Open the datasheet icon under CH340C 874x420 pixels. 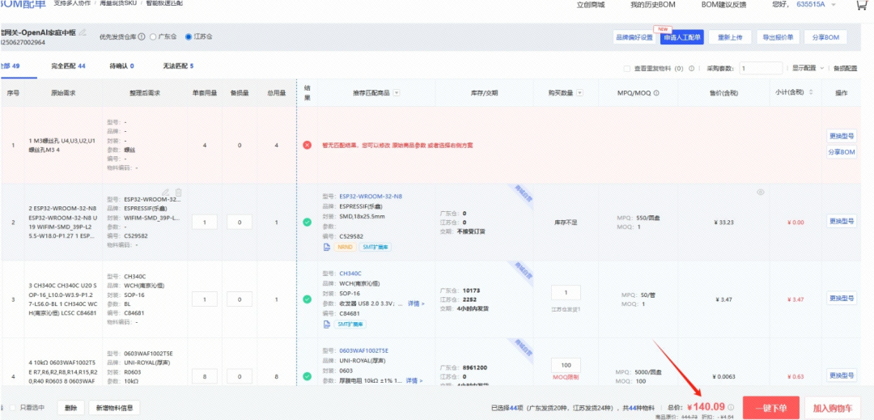pyautogui.click(x=327, y=324)
